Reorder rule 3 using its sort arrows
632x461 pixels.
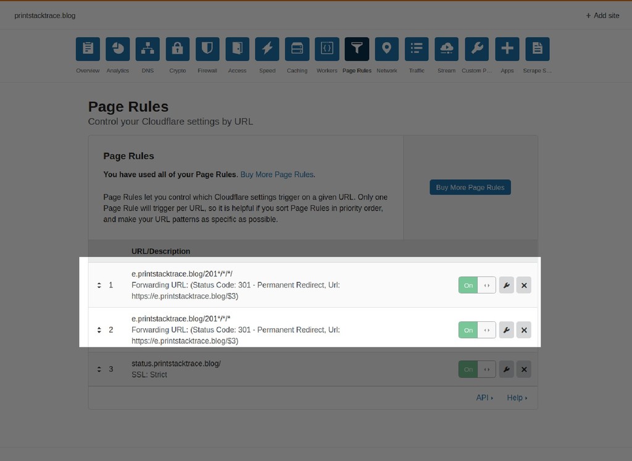click(99, 370)
